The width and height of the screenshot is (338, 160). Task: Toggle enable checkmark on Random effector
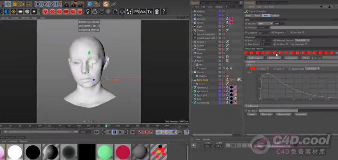(x=224, y=49)
